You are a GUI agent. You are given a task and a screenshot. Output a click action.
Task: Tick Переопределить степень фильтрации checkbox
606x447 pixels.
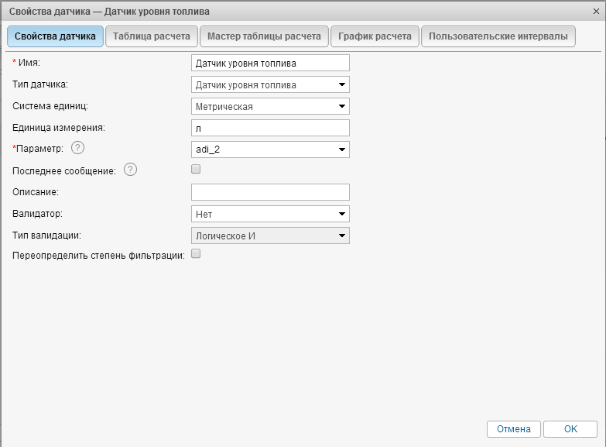[196, 254]
